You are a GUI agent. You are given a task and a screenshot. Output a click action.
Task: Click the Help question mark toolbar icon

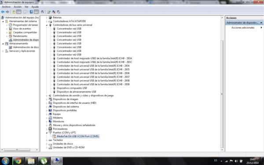(31, 12)
